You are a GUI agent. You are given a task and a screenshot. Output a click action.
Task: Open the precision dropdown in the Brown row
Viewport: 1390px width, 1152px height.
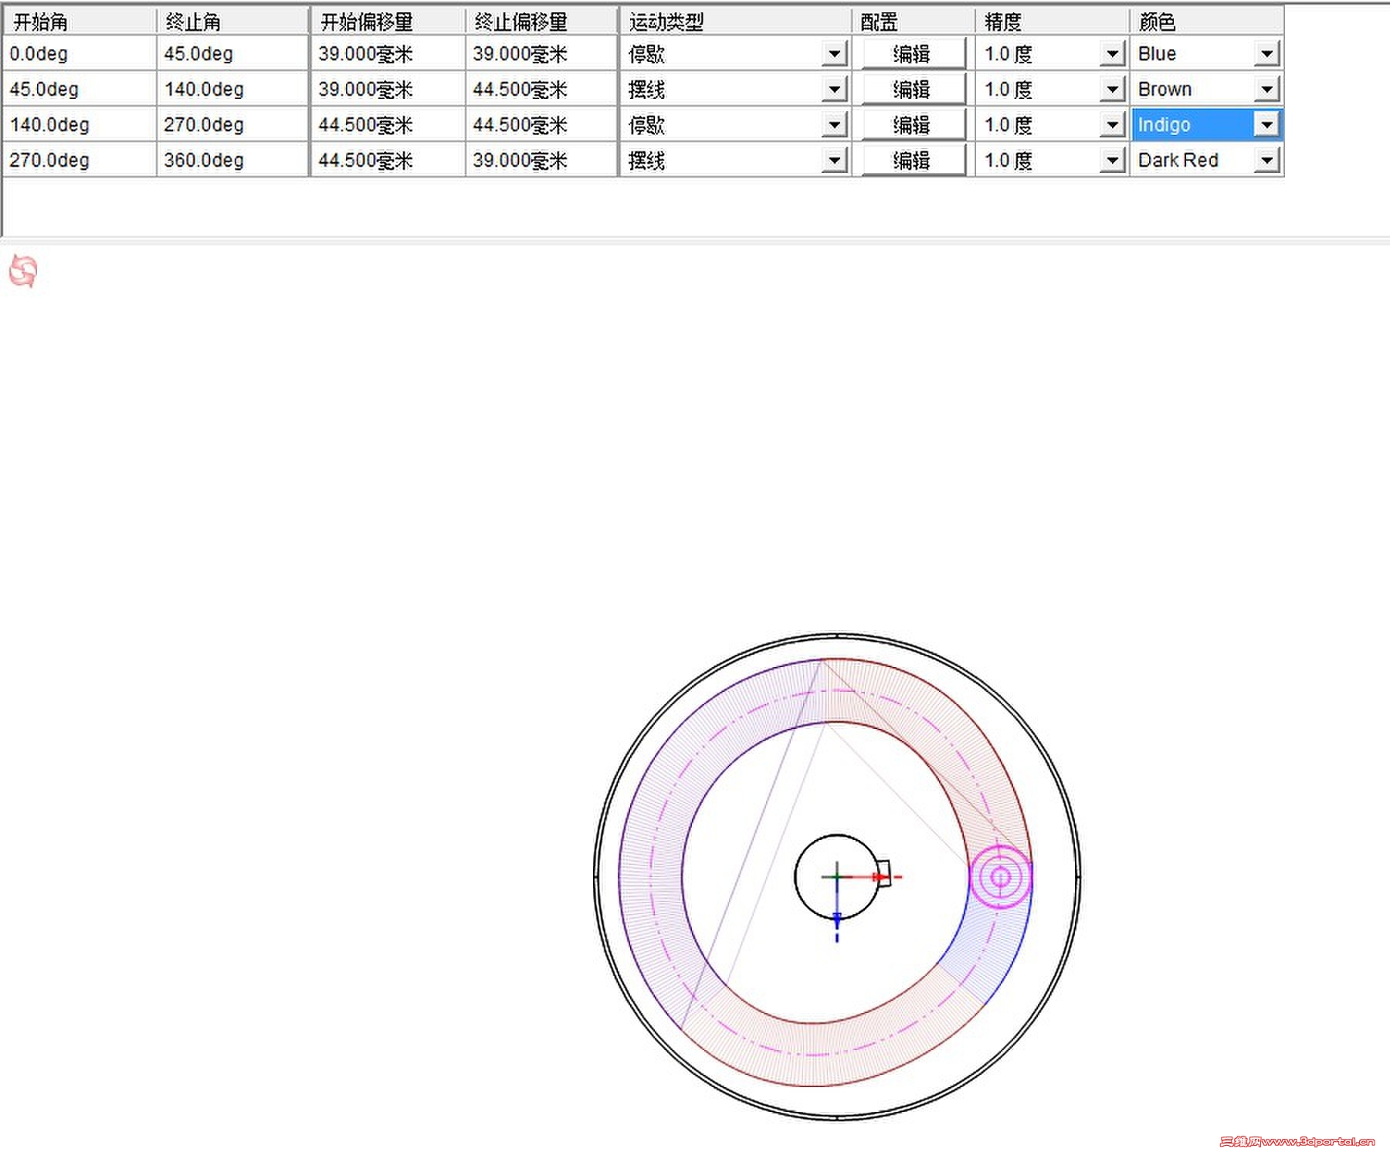(x=1111, y=90)
